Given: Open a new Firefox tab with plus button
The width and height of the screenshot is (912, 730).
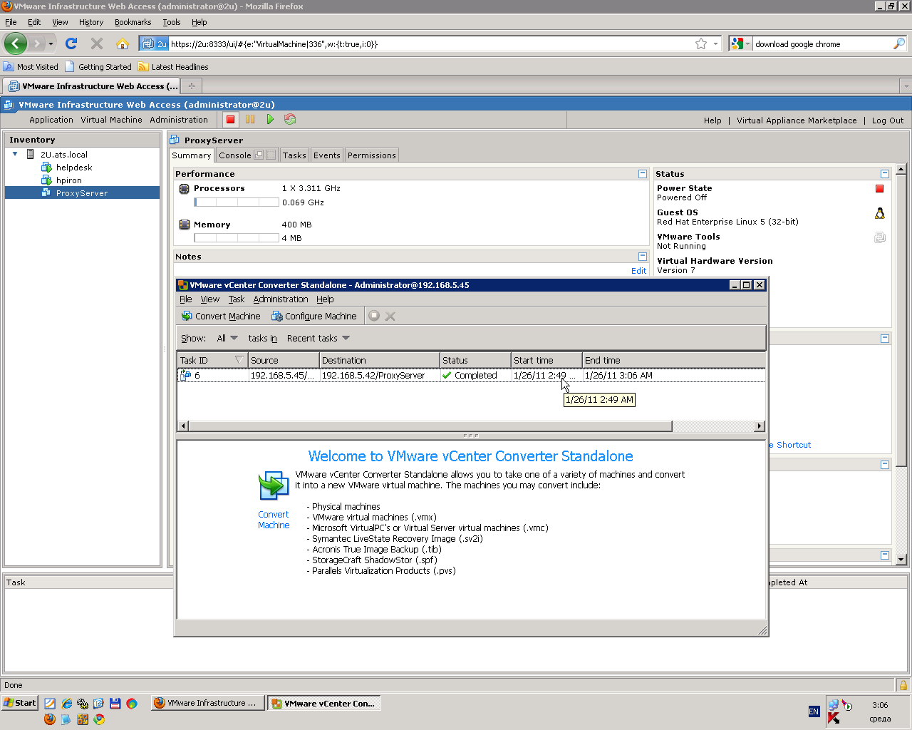Looking at the screenshot, I should pyautogui.click(x=191, y=86).
